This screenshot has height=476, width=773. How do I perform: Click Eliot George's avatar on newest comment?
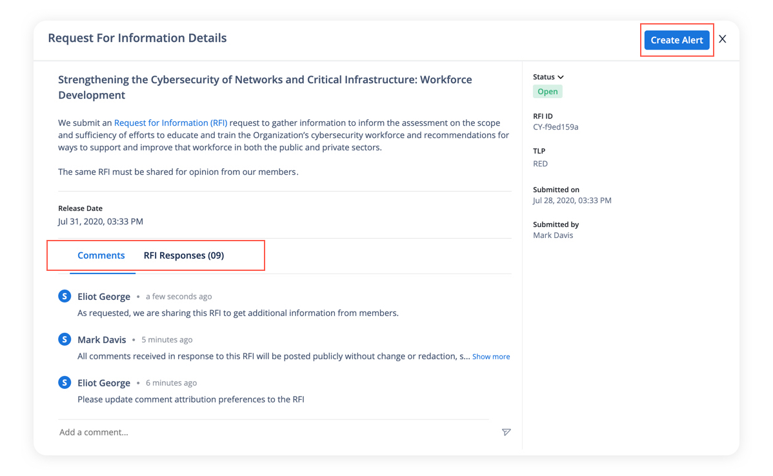click(x=65, y=296)
